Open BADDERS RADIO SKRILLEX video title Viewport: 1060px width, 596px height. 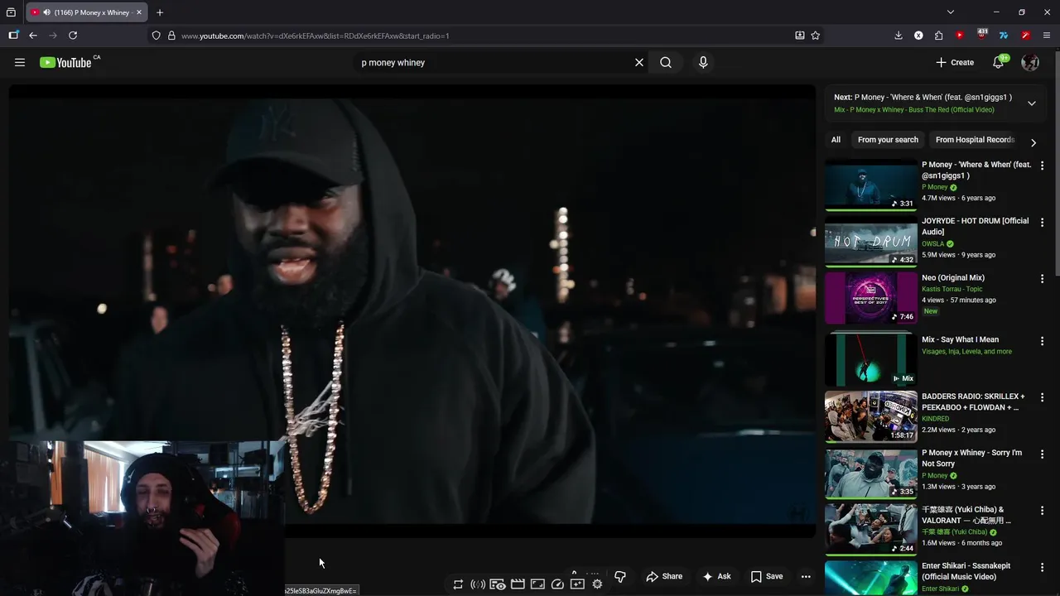tap(973, 401)
